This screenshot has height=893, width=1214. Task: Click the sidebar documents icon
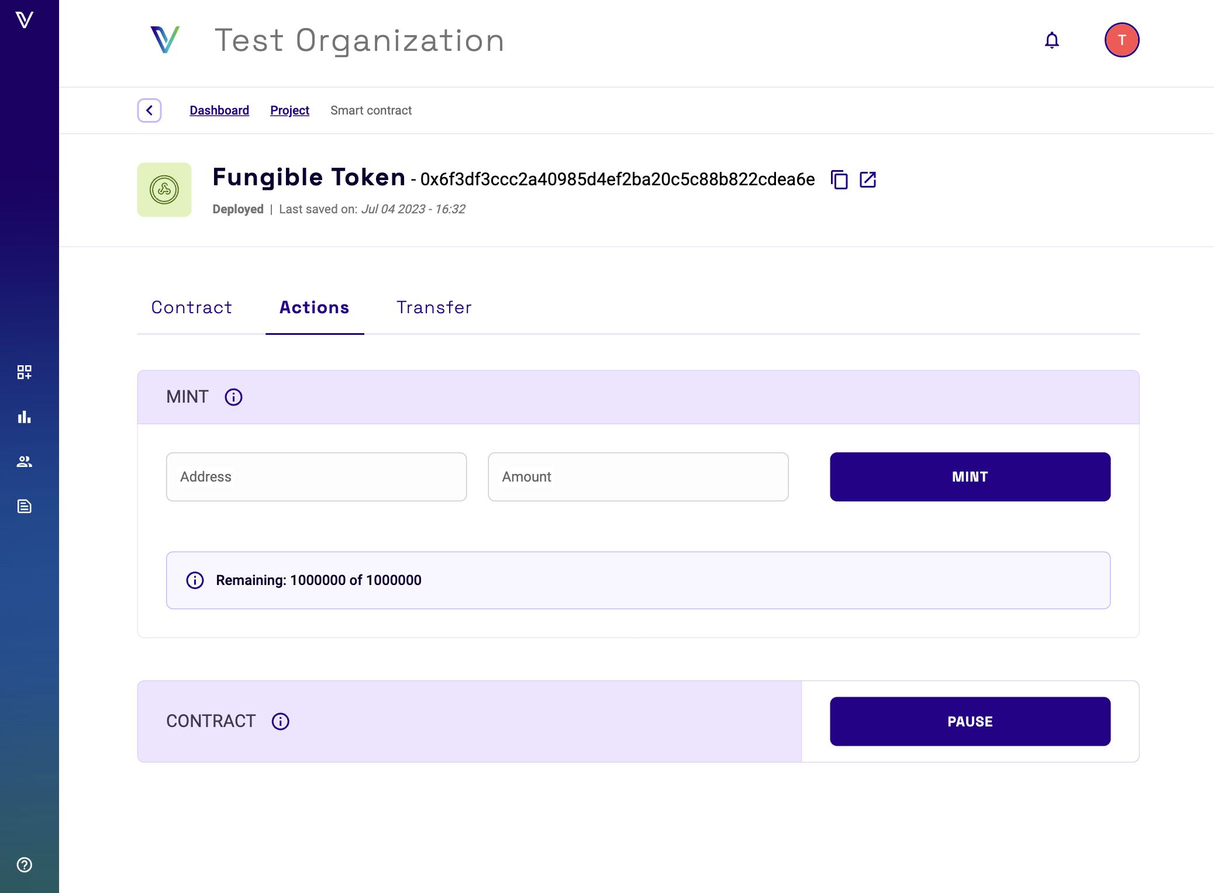(x=24, y=506)
